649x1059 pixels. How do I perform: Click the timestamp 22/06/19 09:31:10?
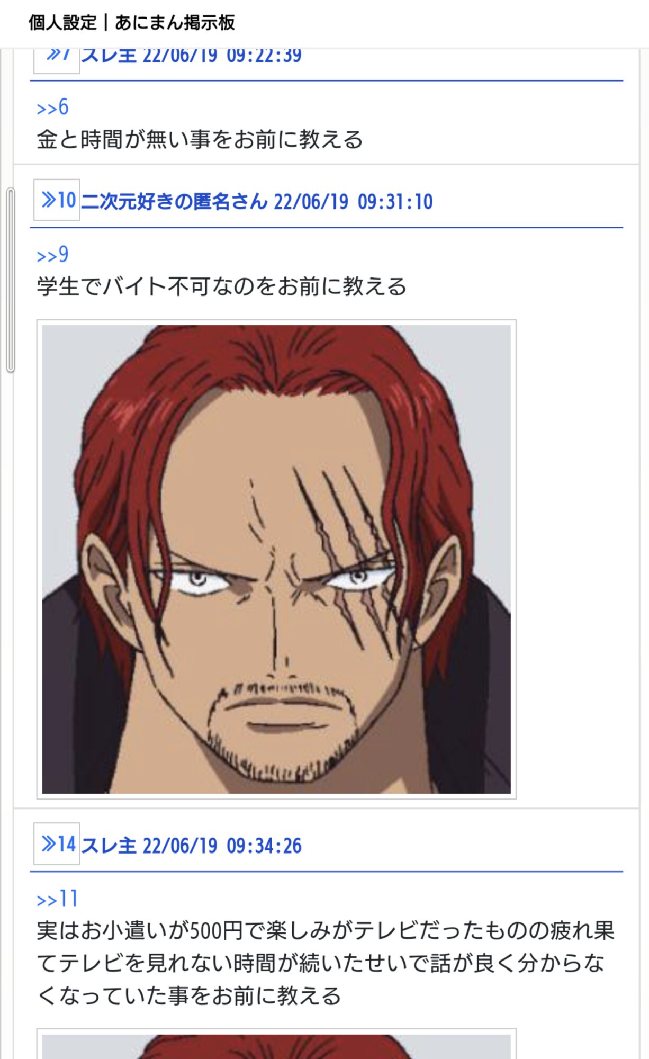coord(353,202)
